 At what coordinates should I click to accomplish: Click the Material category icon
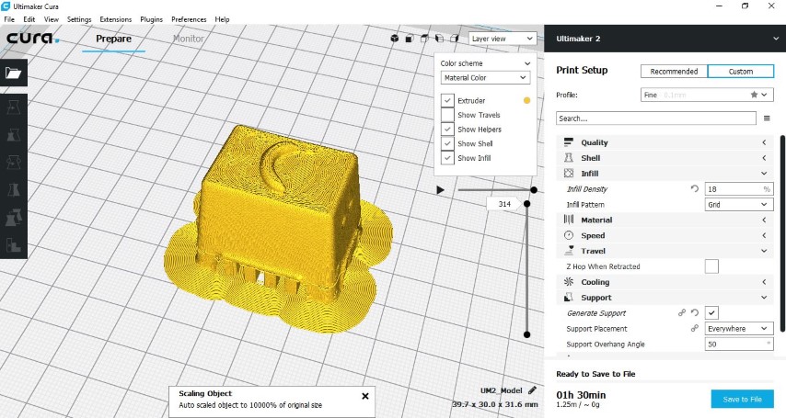[569, 220]
